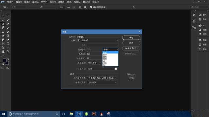Open the Channels panel (通道)
Screen dimensions: 209x117
point(202,45)
